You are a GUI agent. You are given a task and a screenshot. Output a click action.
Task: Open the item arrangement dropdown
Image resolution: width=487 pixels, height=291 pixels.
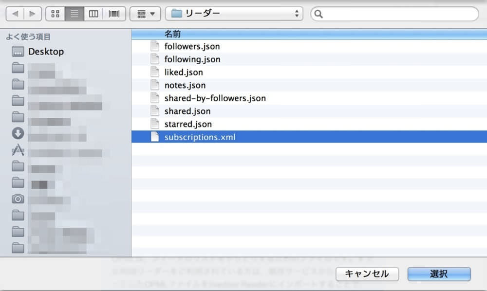(x=145, y=14)
